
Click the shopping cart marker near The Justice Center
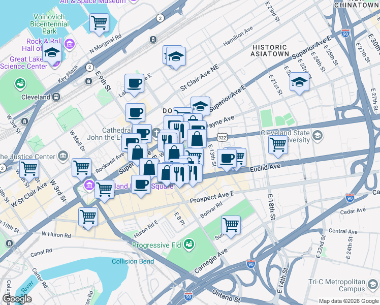pyautogui.click(x=29, y=169)
